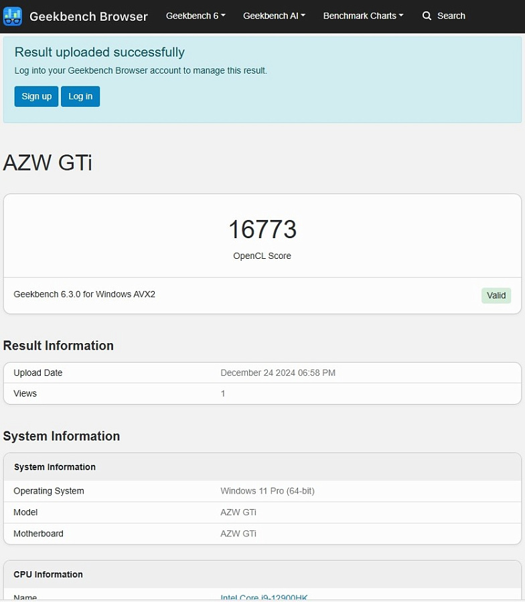Screen dimensions: 525x602
Task: Select the Windows 11 Pro (64-bit) value
Action: coord(267,491)
